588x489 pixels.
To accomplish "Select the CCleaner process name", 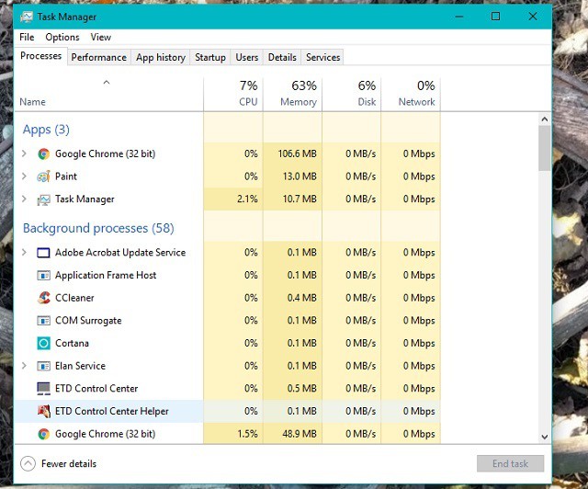I will (74, 298).
